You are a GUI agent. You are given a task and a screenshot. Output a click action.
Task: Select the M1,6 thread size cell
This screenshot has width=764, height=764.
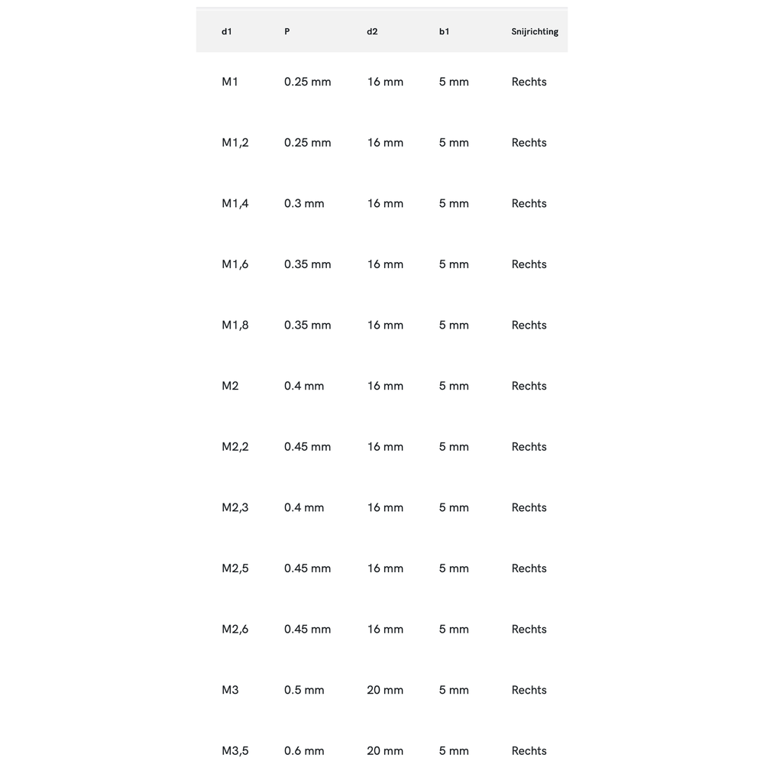(x=235, y=264)
